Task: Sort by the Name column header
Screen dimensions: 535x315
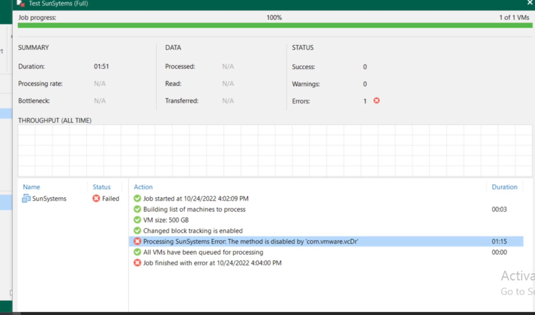Action: click(31, 187)
